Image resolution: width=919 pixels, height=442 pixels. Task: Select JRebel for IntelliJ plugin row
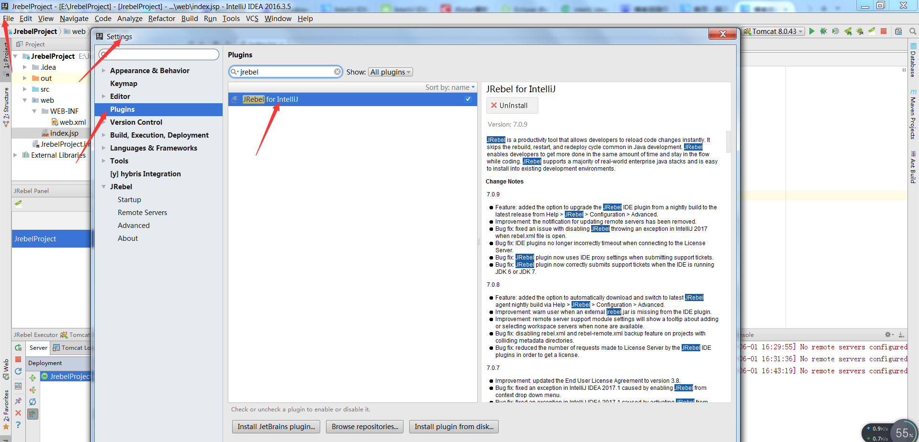tap(352, 99)
